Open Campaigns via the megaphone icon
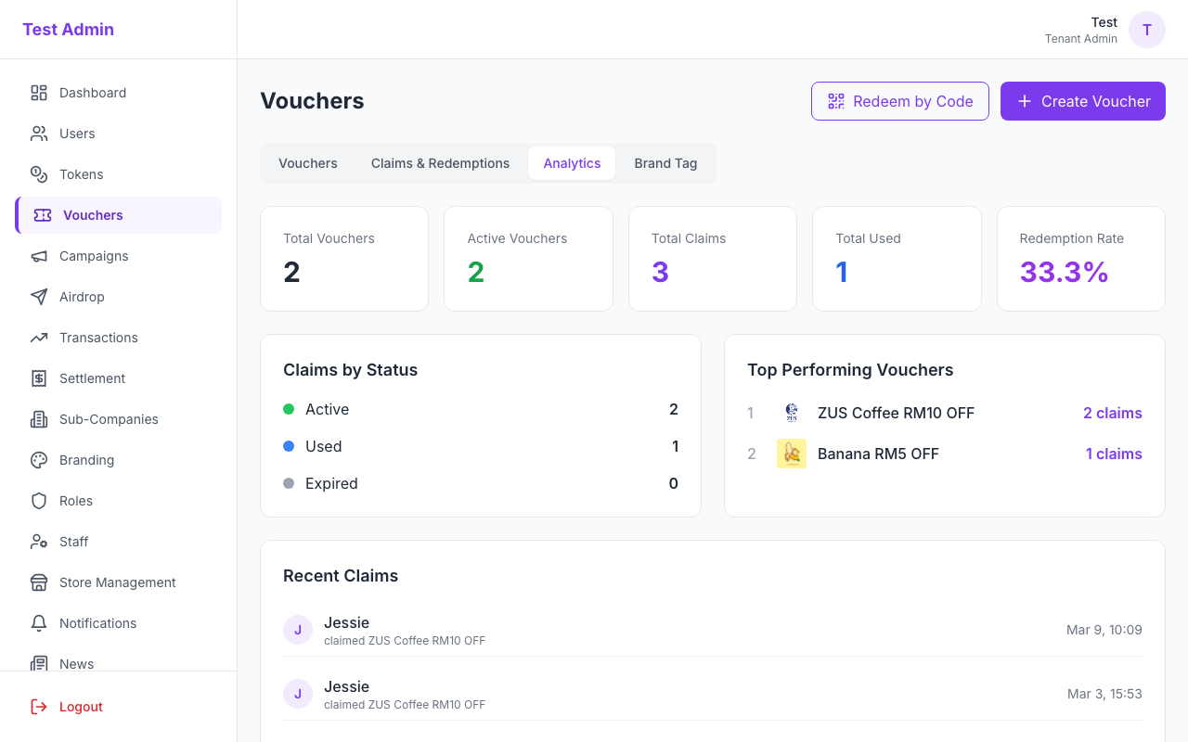 38,256
